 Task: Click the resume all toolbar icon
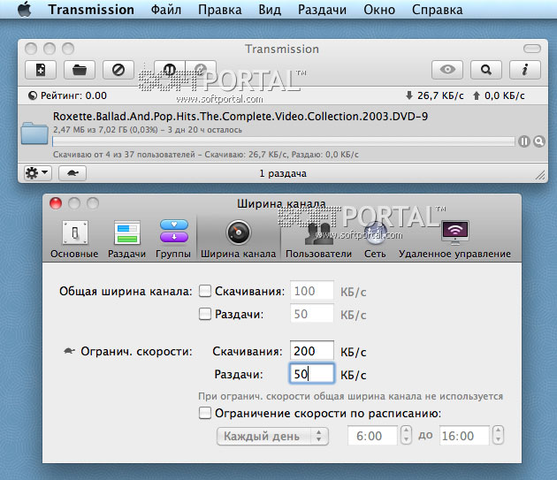[201, 69]
